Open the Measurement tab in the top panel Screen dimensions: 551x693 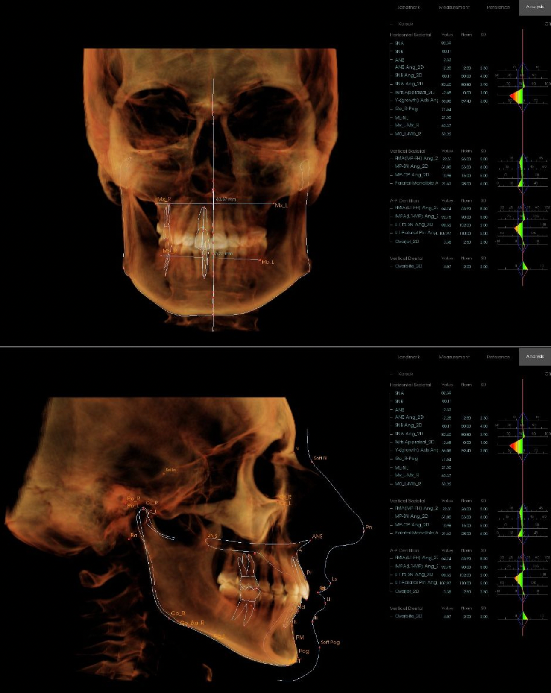click(454, 7)
